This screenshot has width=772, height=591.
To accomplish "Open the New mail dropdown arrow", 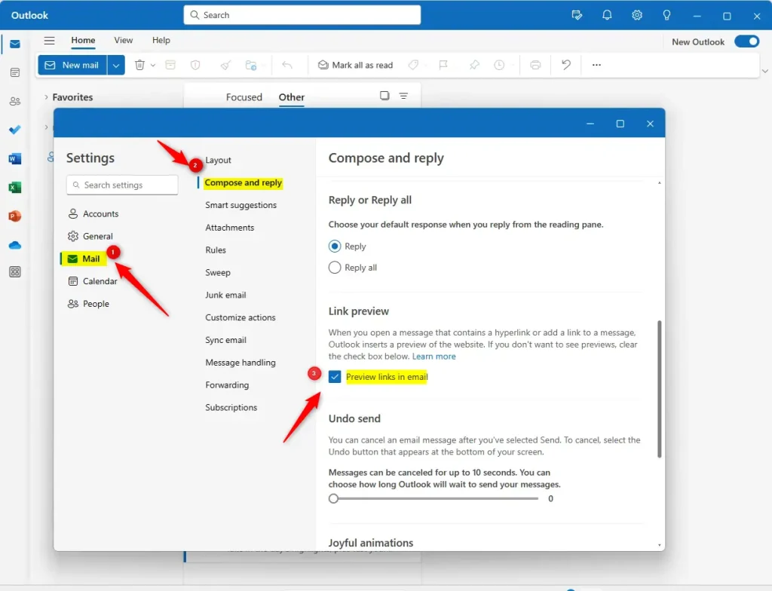I will 115,65.
